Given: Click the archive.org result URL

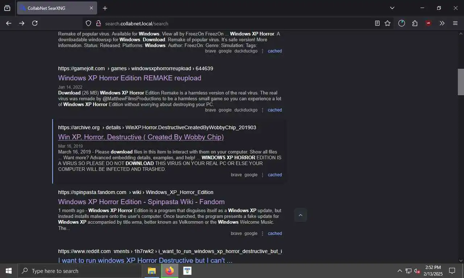Looking at the screenshot, I should pos(157,127).
